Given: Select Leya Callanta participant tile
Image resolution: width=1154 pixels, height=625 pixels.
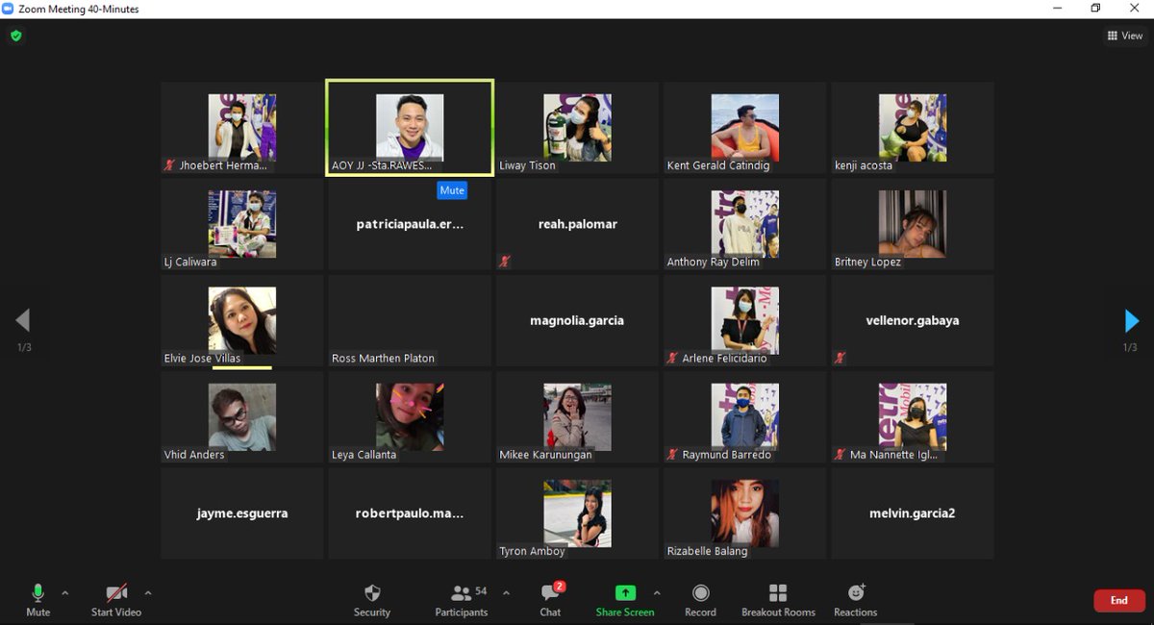Looking at the screenshot, I should tap(410, 417).
